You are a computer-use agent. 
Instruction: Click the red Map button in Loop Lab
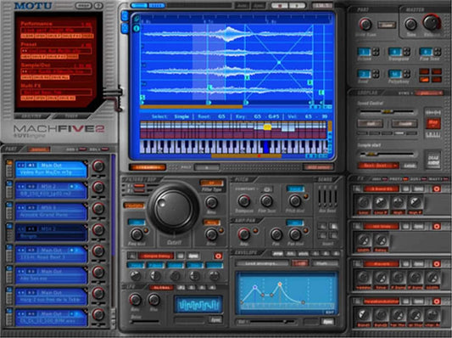click(433, 123)
